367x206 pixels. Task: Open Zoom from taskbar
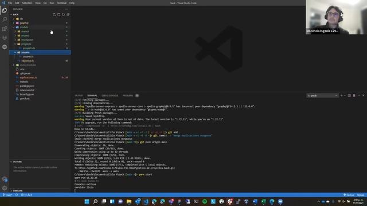click(x=280, y=201)
